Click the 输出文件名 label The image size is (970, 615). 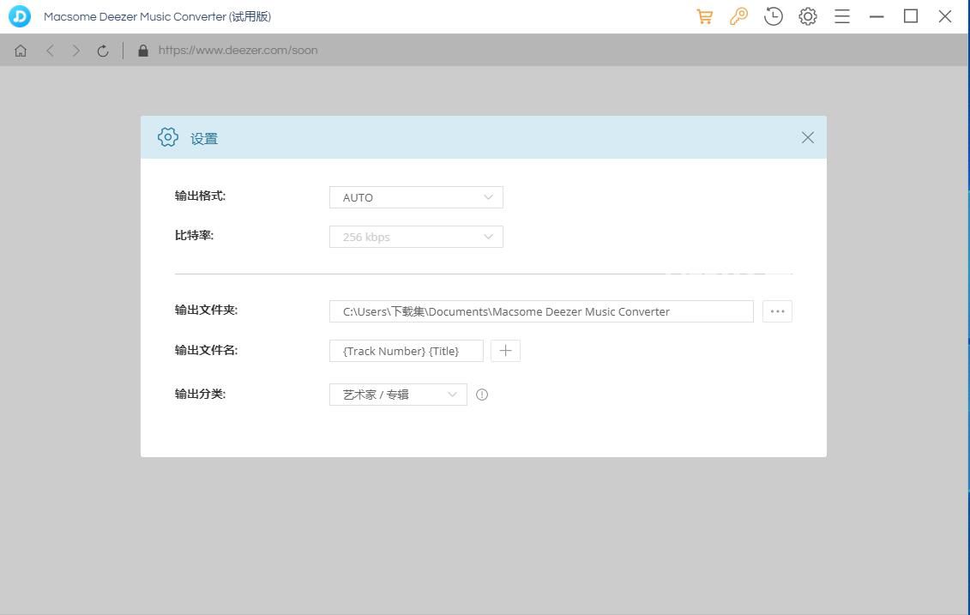(206, 350)
